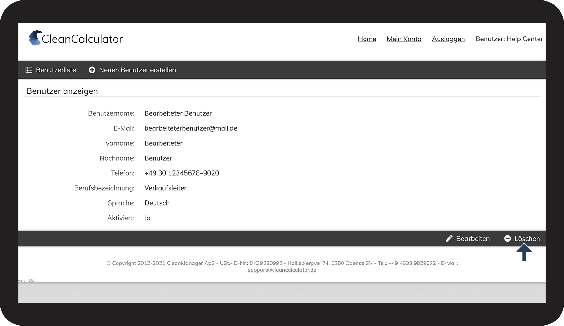Viewport: 564px width, 326px height.
Task: Click the Bearbeiten button
Action: pos(468,238)
